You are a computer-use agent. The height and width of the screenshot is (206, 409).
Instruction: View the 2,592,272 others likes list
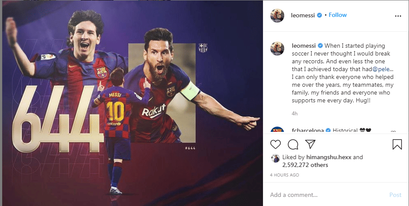tap(305, 165)
